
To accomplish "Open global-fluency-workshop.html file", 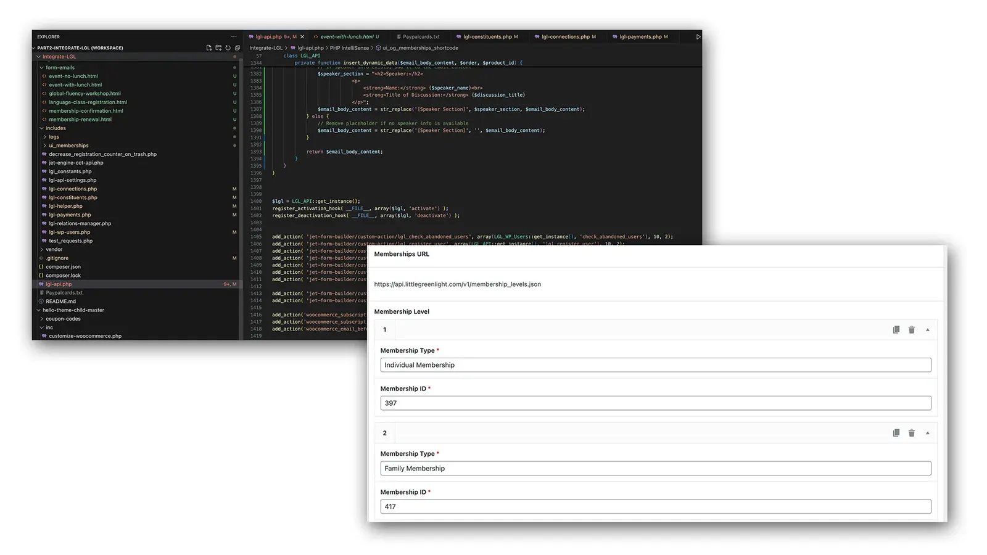I will (85, 94).
